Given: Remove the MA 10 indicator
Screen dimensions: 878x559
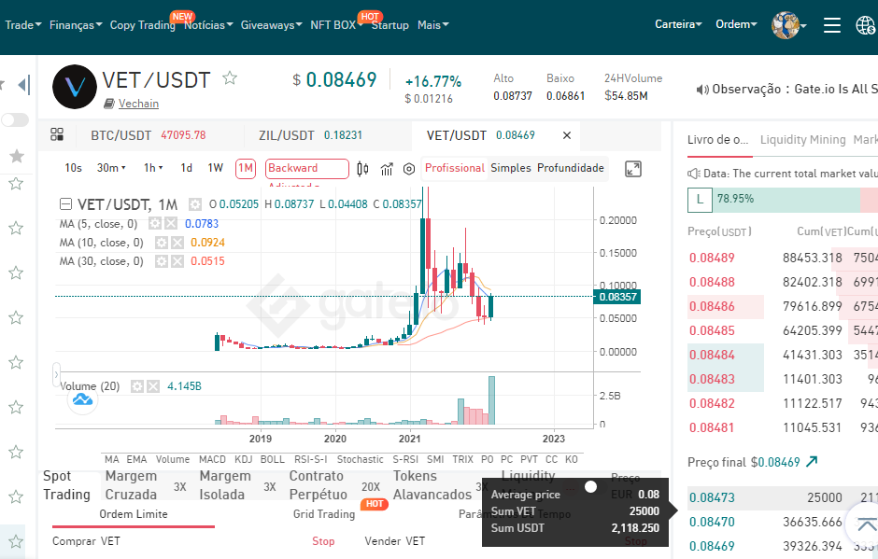Looking at the screenshot, I should click(177, 243).
